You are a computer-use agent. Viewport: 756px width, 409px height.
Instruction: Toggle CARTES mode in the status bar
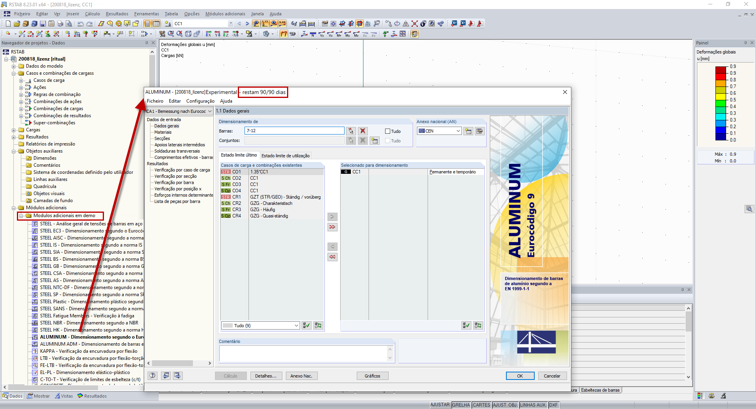coord(482,405)
